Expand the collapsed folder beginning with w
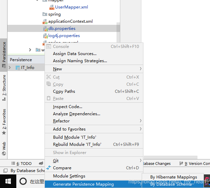This screenshot has width=210, height=188. coord(30,50)
